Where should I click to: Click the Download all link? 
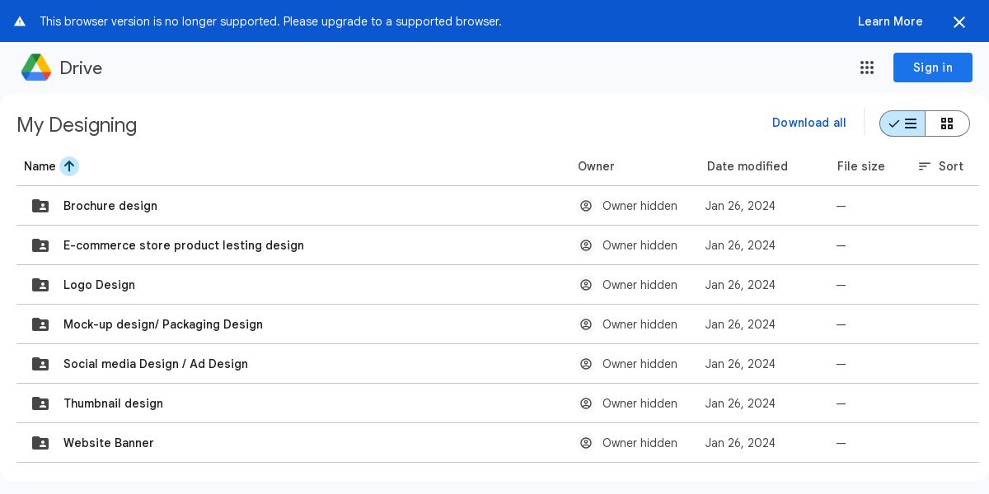click(x=809, y=123)
